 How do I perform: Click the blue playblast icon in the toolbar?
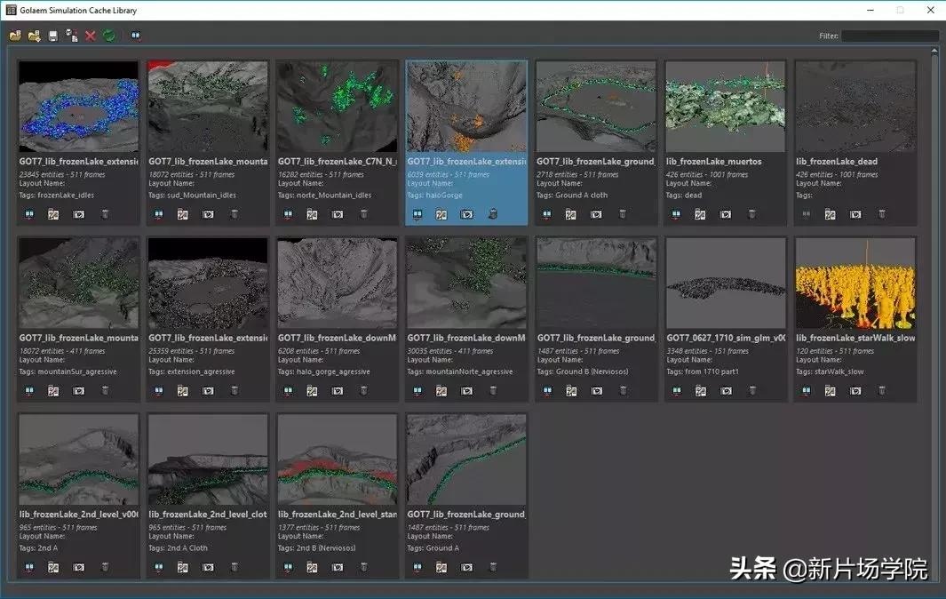tap(134, 36)
